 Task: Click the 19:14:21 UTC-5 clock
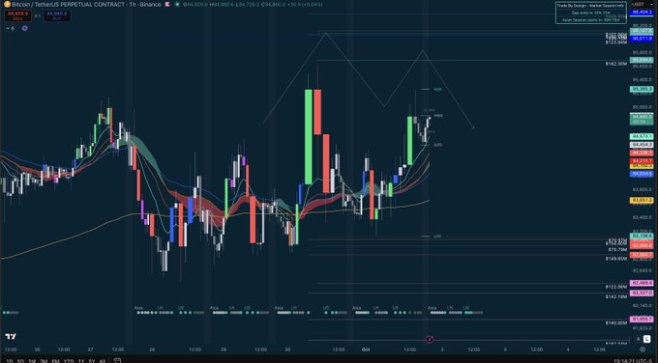coord(634,361)
